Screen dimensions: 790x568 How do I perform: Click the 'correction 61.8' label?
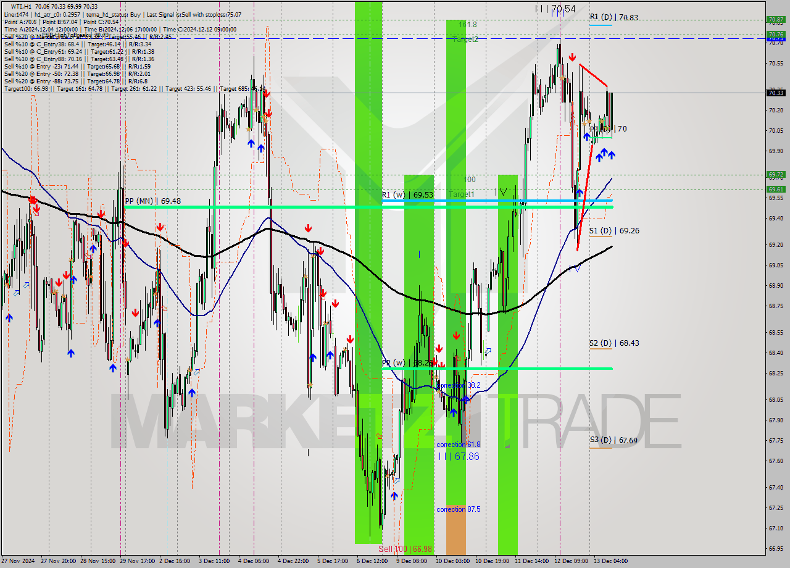pos(458,445)
